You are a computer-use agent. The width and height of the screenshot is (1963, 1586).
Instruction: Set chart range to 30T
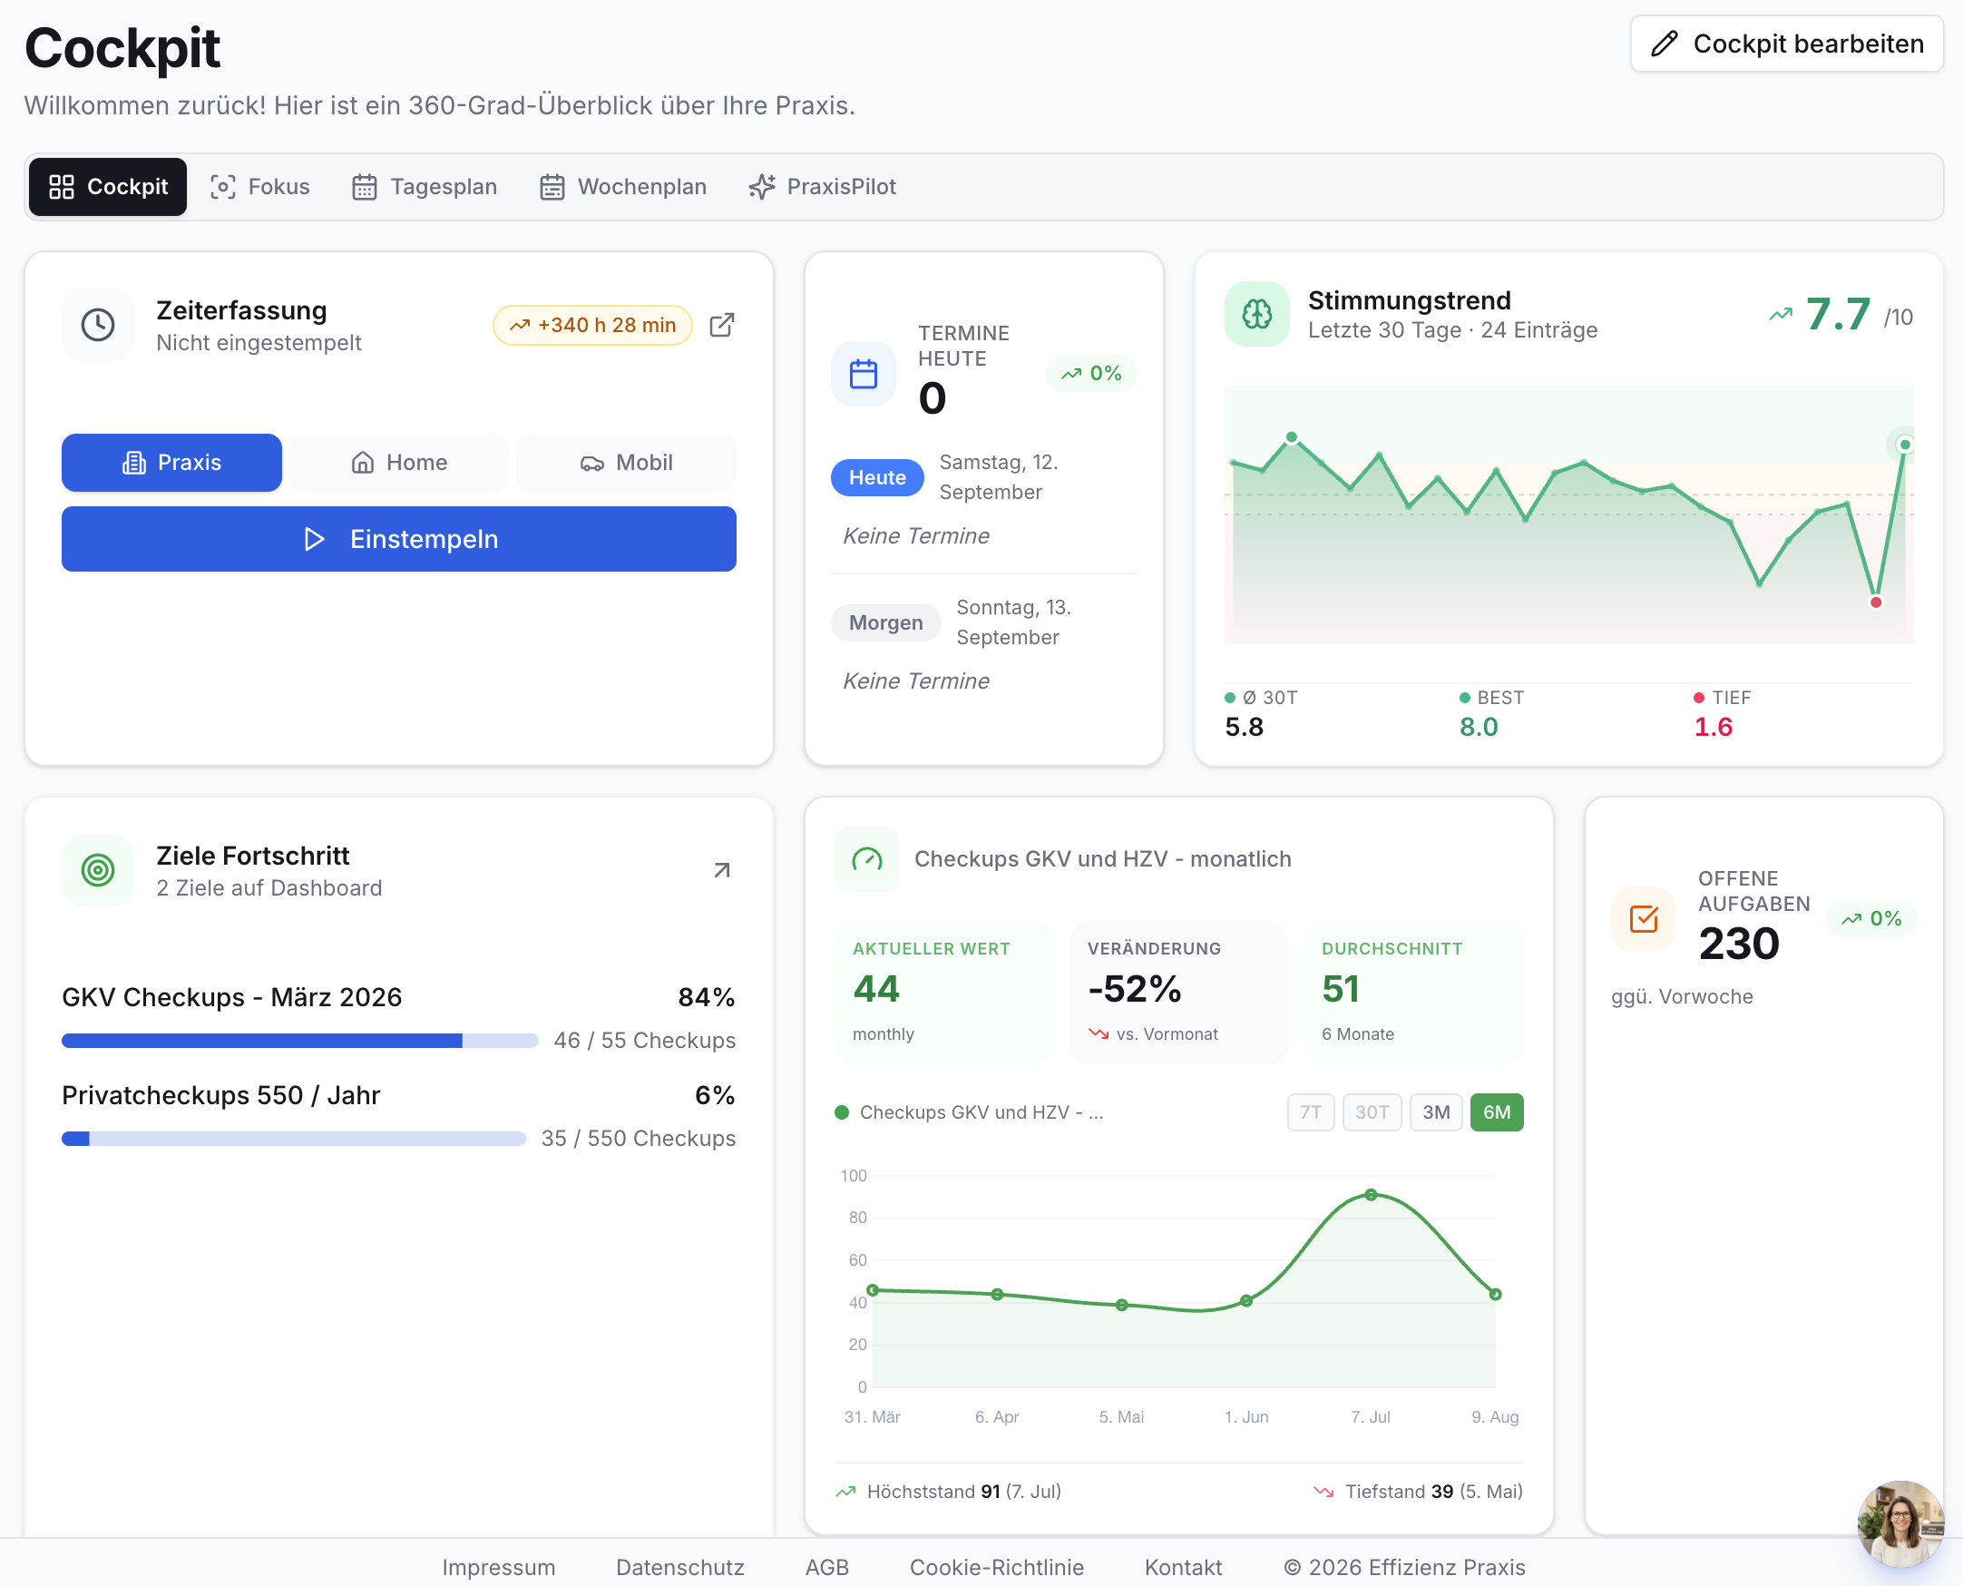coord(1372,1111)
